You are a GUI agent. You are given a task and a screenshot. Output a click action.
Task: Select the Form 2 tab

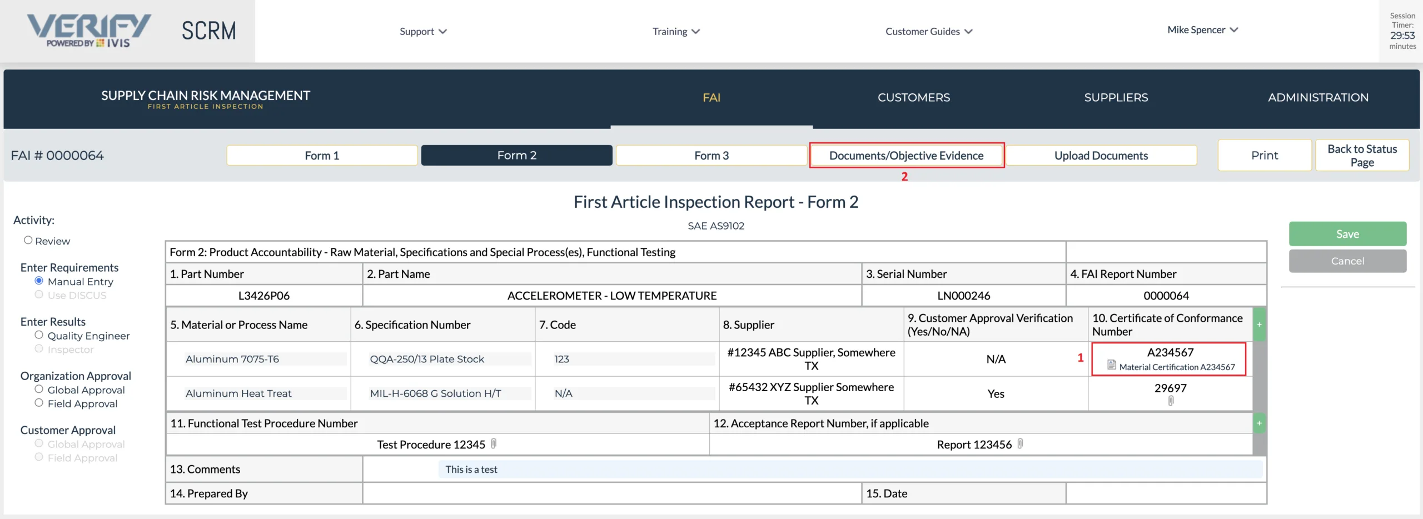pos(517,156)
